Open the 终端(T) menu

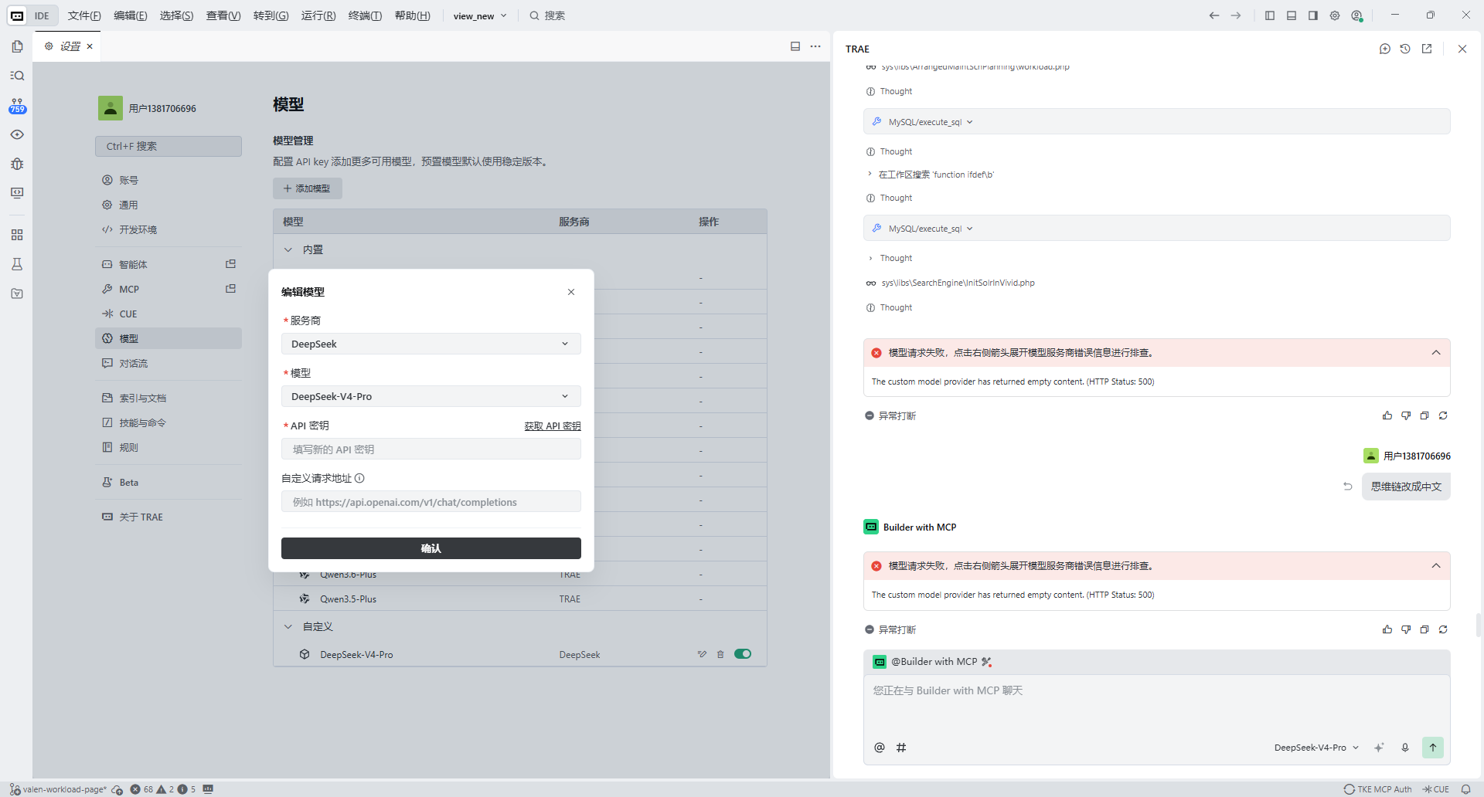point(365,15)
